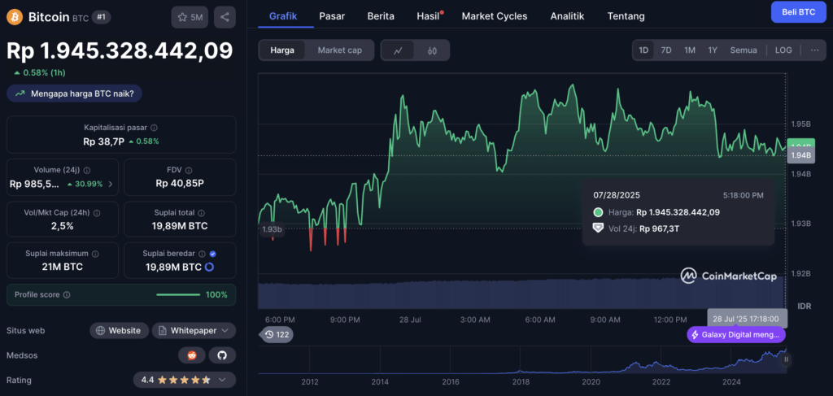The image size is (833, 396).
Task: Open the Tentang tab
Action: tap(626, 16)
